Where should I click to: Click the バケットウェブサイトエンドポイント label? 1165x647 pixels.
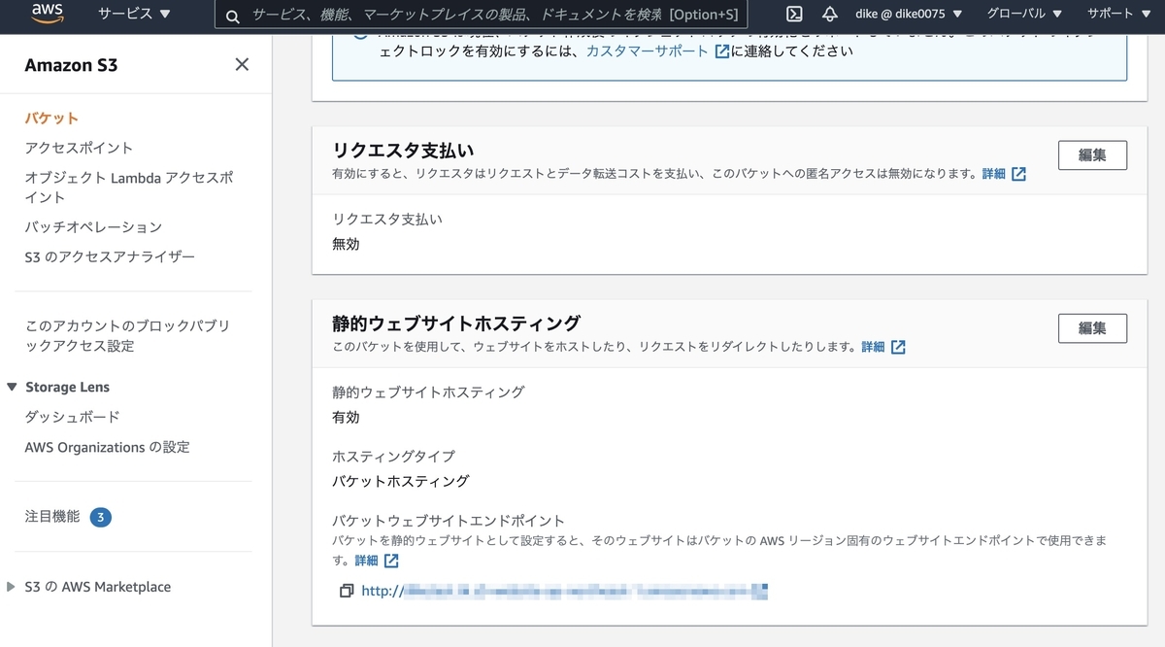coord(448,521)
